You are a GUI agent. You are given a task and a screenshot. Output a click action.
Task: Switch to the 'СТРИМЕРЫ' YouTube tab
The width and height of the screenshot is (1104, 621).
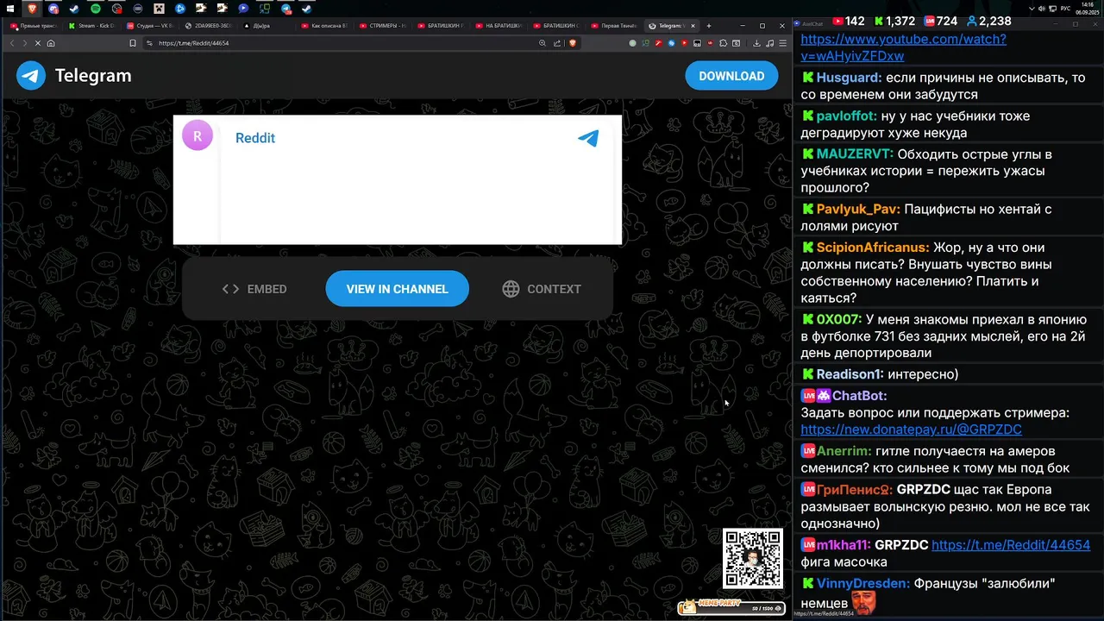pyautogui.click(x=381, y=26)
